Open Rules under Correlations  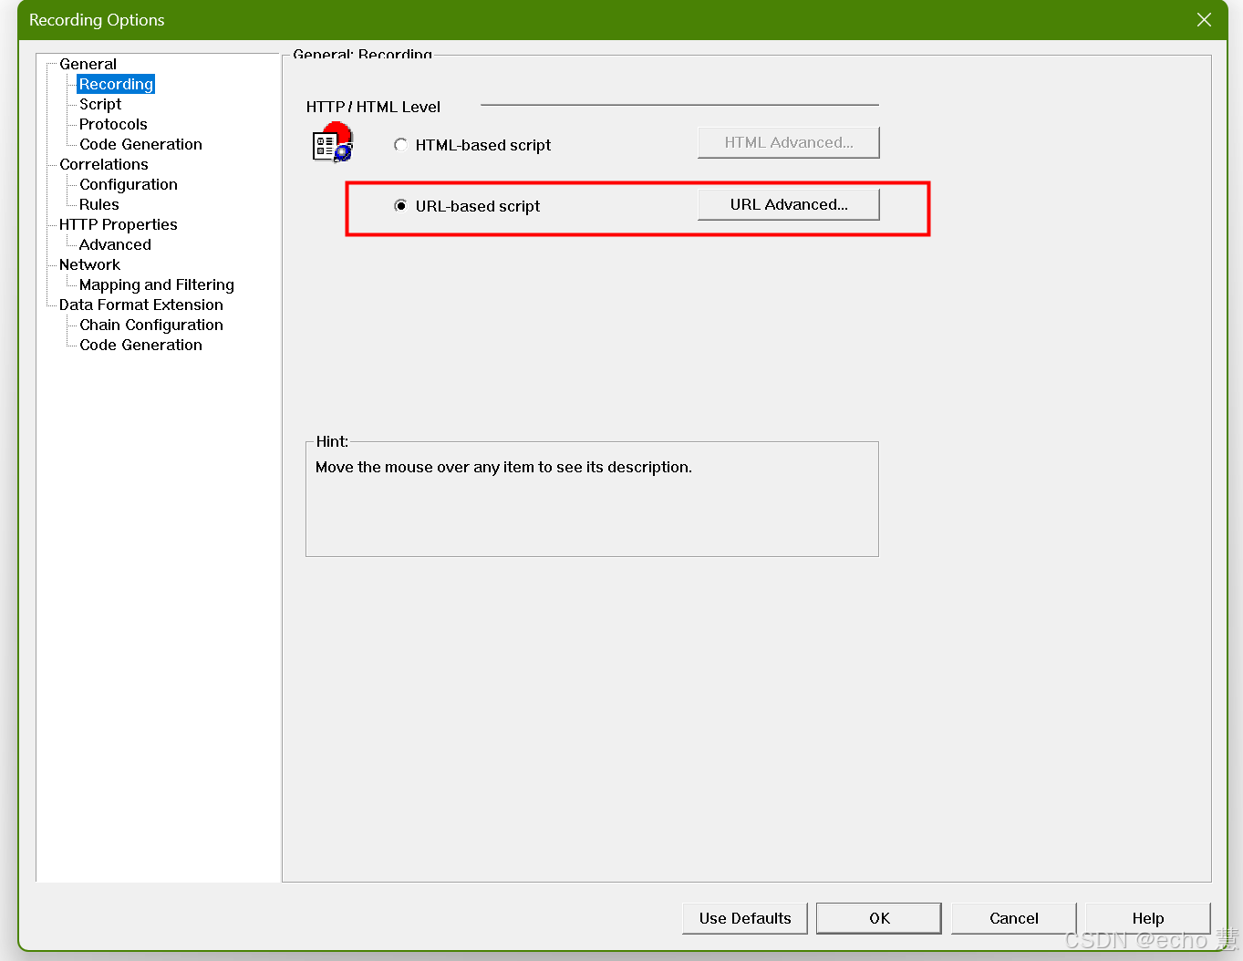(x=99, y=204)
